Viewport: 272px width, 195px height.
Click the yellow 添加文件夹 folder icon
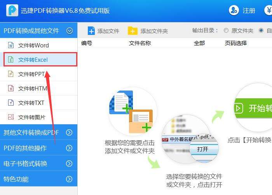[133, 31]
